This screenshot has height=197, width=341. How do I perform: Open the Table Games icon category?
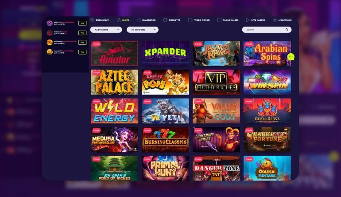point(219,20)
